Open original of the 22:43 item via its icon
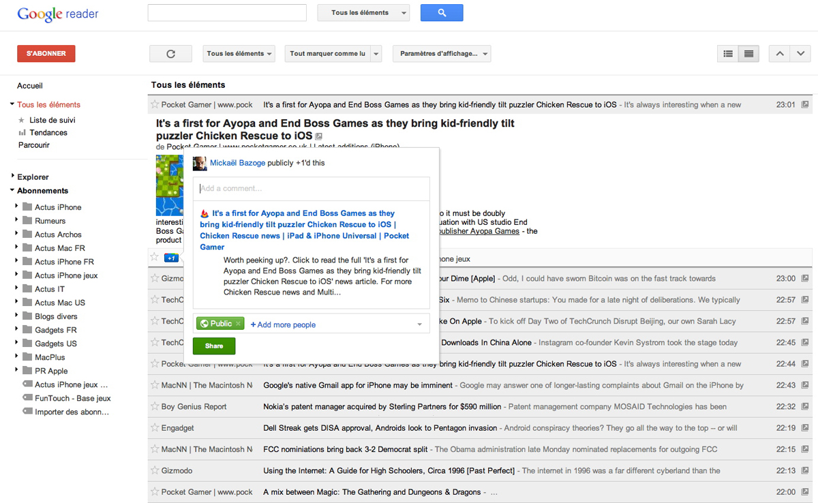The height and width of the screenshot is (503, 818). (805, 385)
